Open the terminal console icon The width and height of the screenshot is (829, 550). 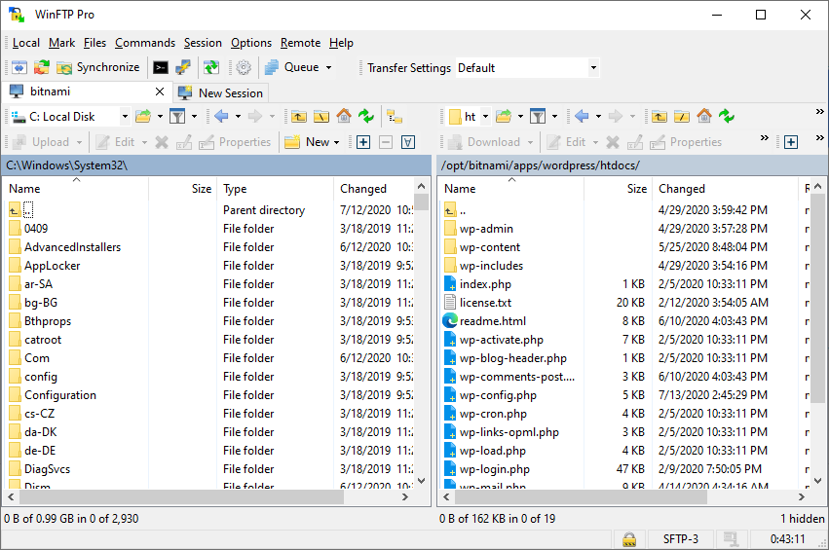tap(160, 67)
